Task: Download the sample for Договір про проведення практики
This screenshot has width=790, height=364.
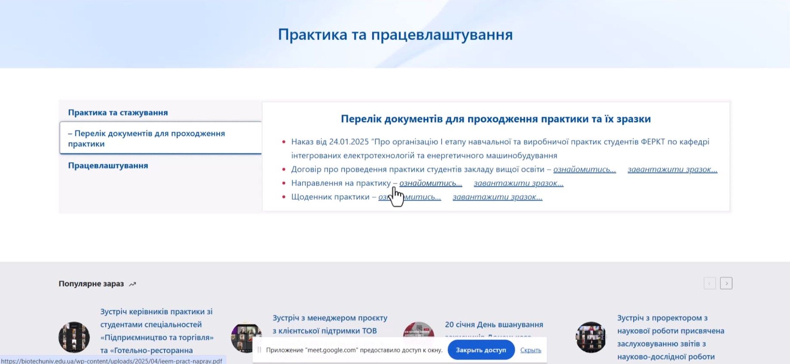Action: click(672, 170)
